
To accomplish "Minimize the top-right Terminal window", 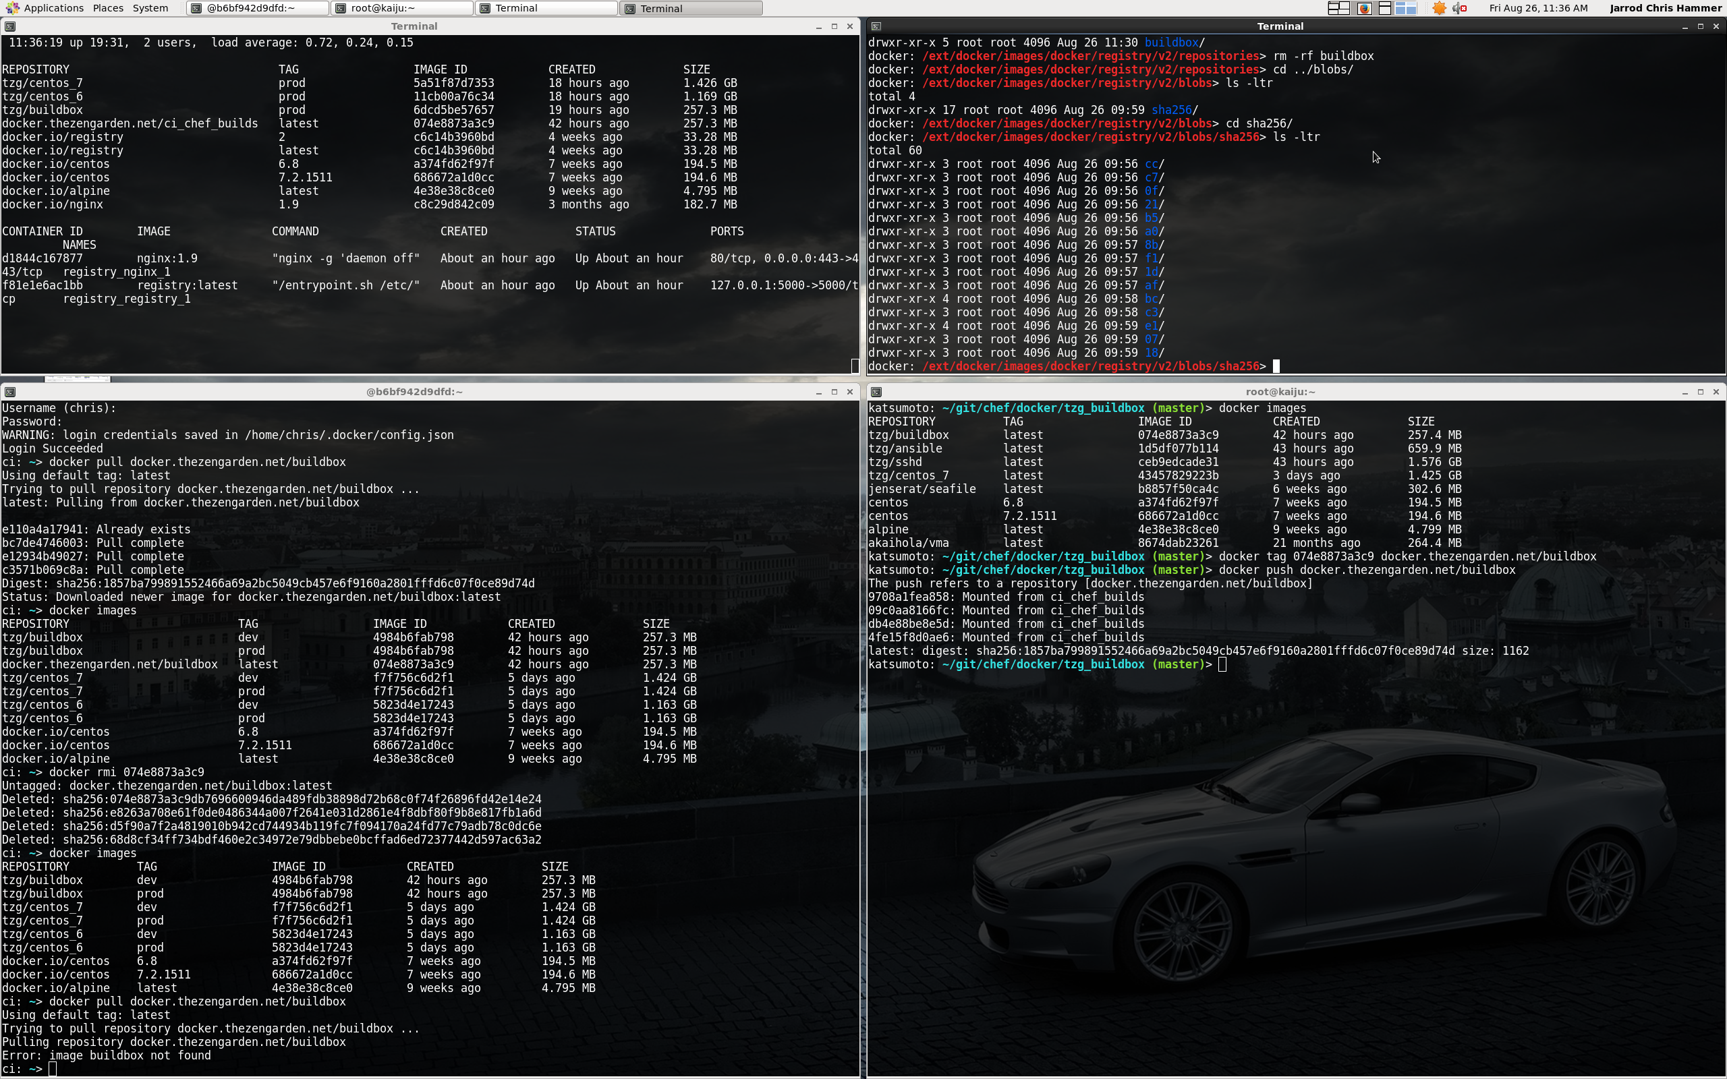I will tap(1685, 26).
